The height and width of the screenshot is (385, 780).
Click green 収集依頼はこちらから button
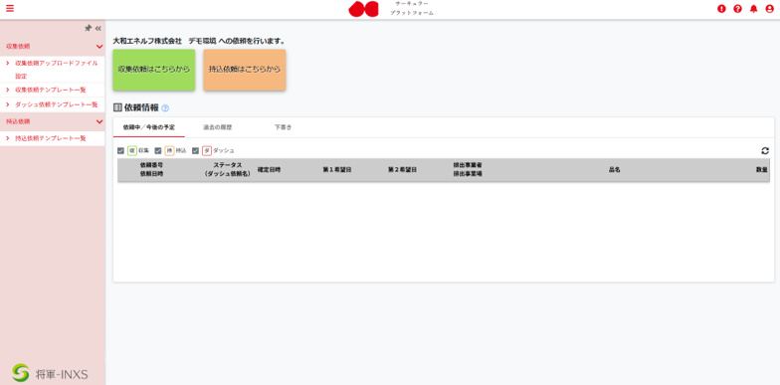153,70
